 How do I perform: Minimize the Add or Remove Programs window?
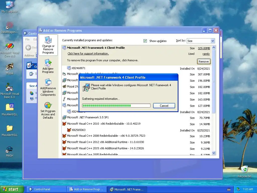pos(204,30)
